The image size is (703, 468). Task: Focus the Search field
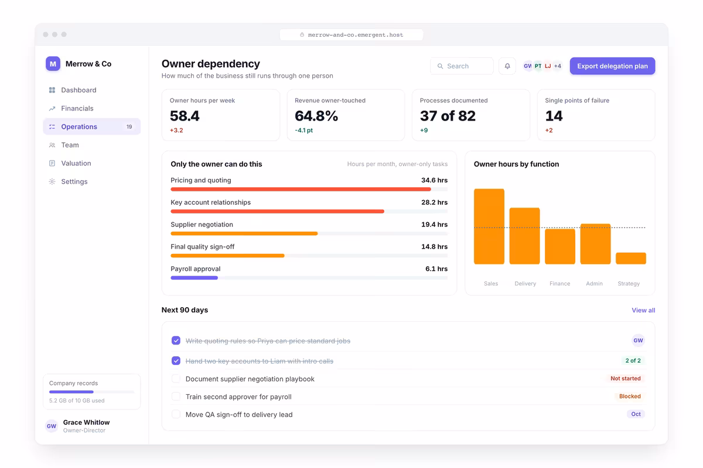tap(462, 66)
